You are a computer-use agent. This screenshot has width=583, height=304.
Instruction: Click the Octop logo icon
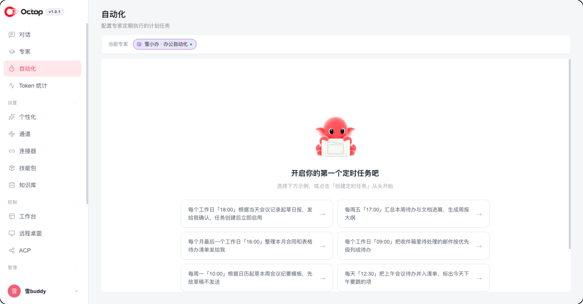pos(10,12)
